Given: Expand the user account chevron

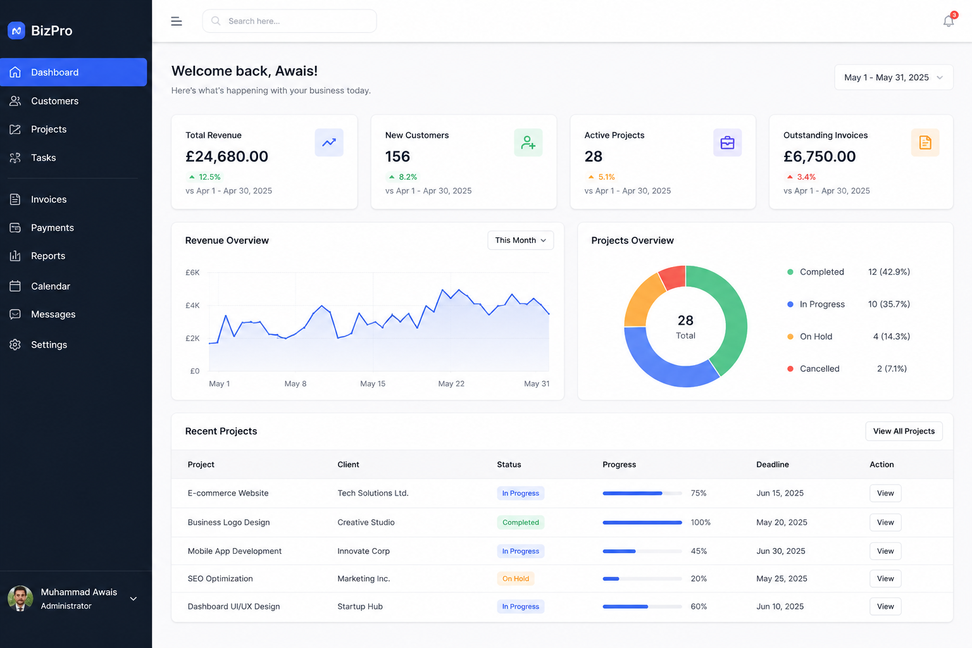Looking at the screenshot, I should pos(134,599).
